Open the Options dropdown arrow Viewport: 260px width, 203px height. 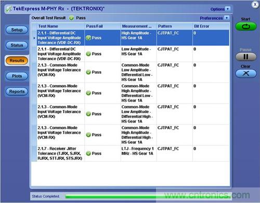(228, 9)
